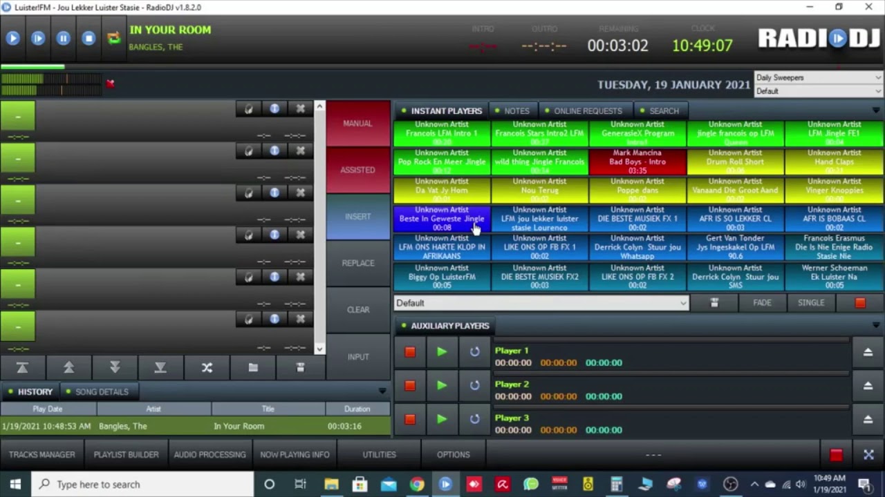Move selected track to top of playlist

tap(22, 368)
